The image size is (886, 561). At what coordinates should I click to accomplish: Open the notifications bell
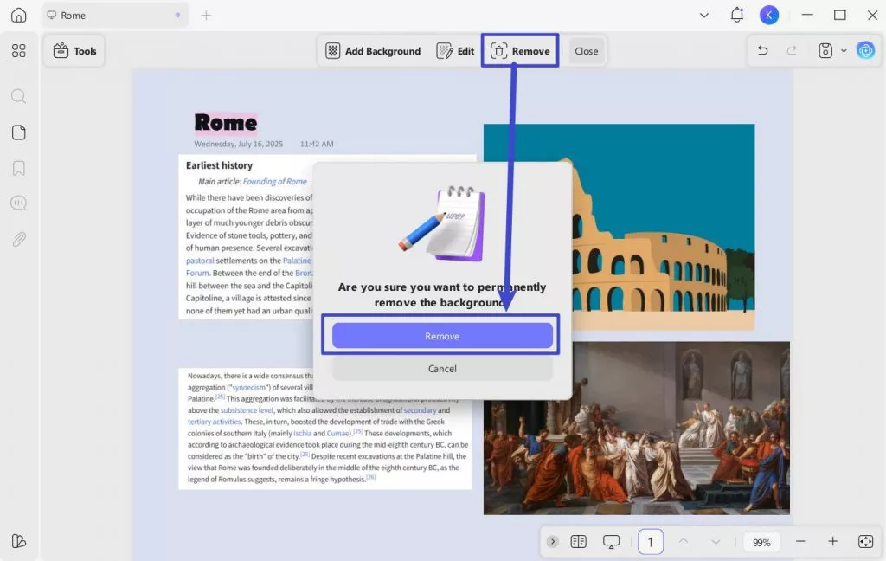point(737,16)
